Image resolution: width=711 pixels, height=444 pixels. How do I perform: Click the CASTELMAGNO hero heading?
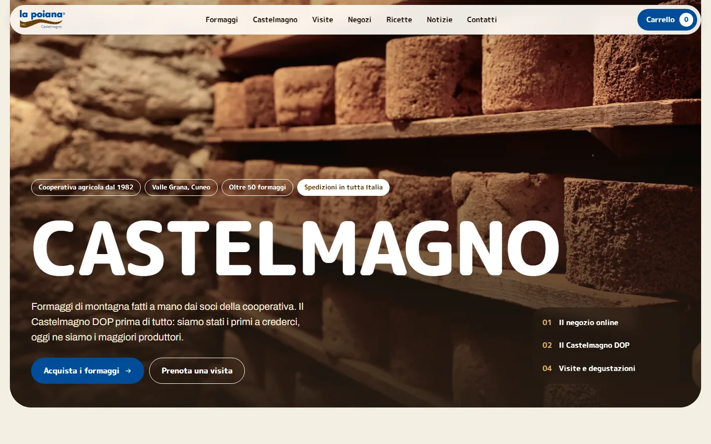click(x=296, y=248)
